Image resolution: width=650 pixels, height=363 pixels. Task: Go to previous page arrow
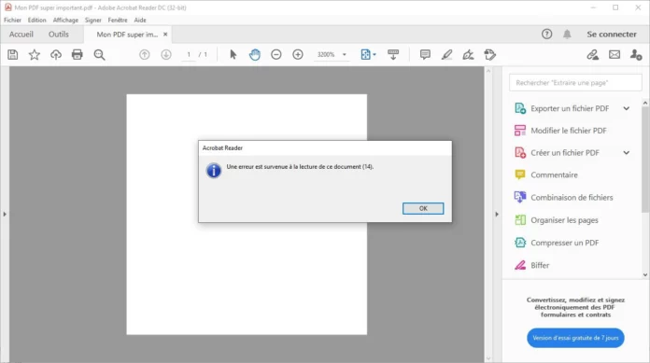coord(144,55)
